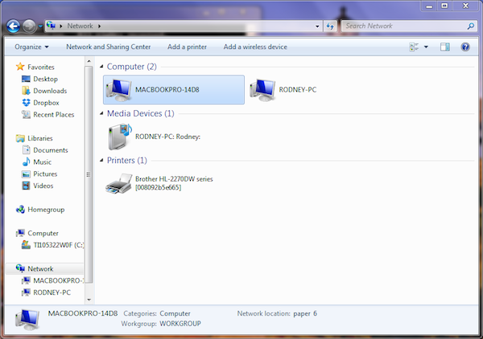This screenshot has height=339, width=483.
Task: Select Network breadcrumb in address bar
Action: pos(80,26)
